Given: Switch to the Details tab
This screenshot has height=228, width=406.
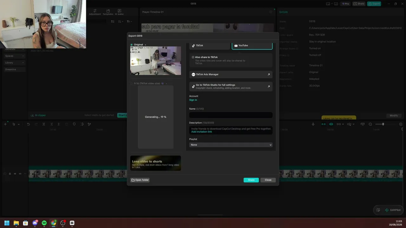Looking at the screenshot, I should 284,12.
